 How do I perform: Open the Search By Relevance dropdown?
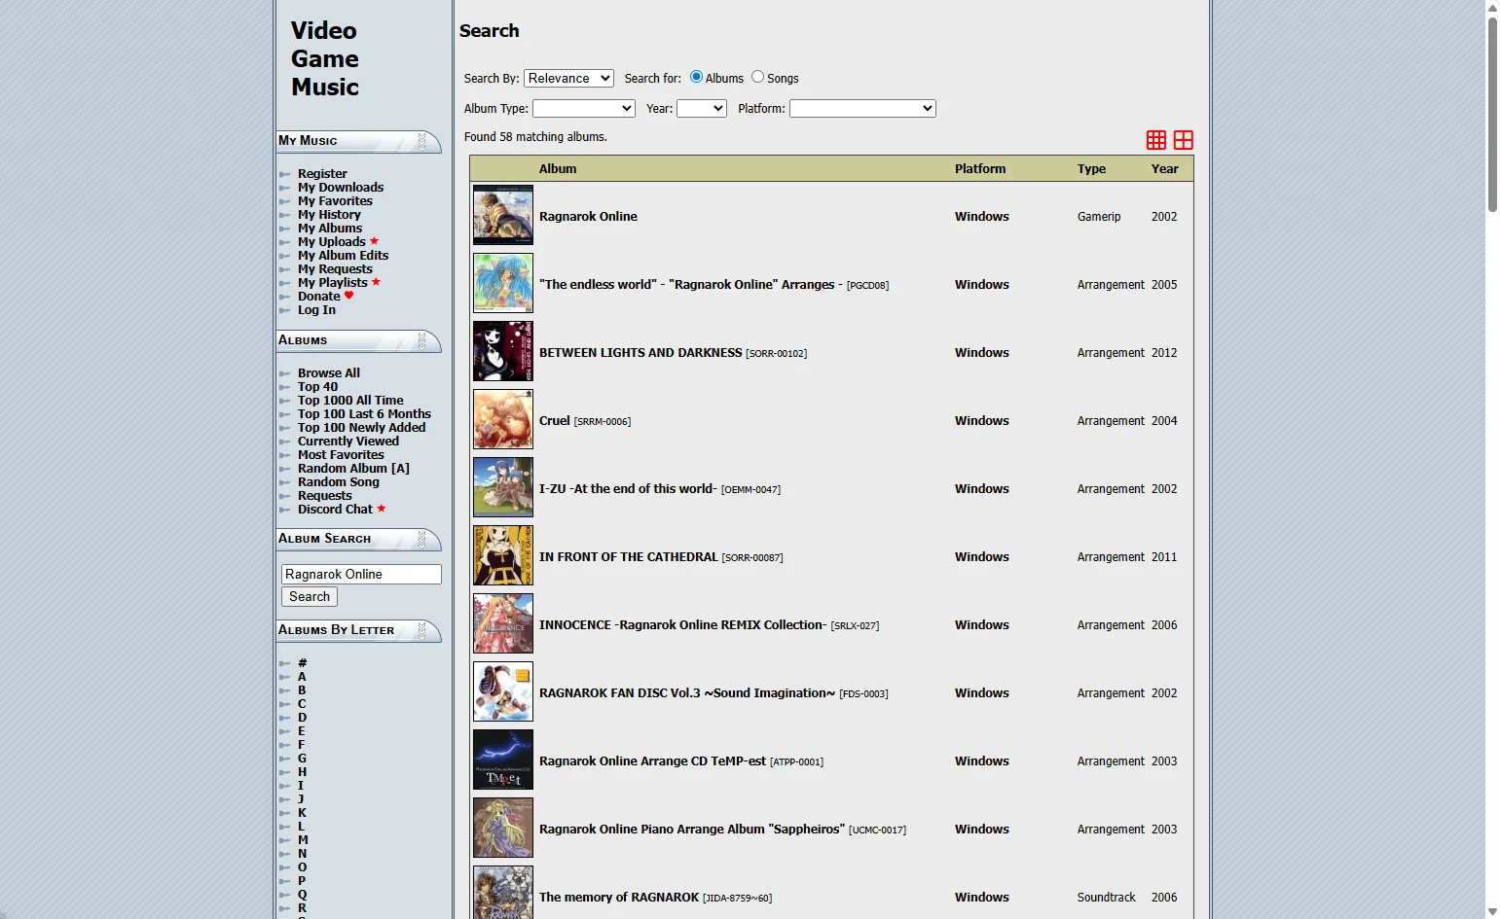pyautogui.click(x=568, y=78)
